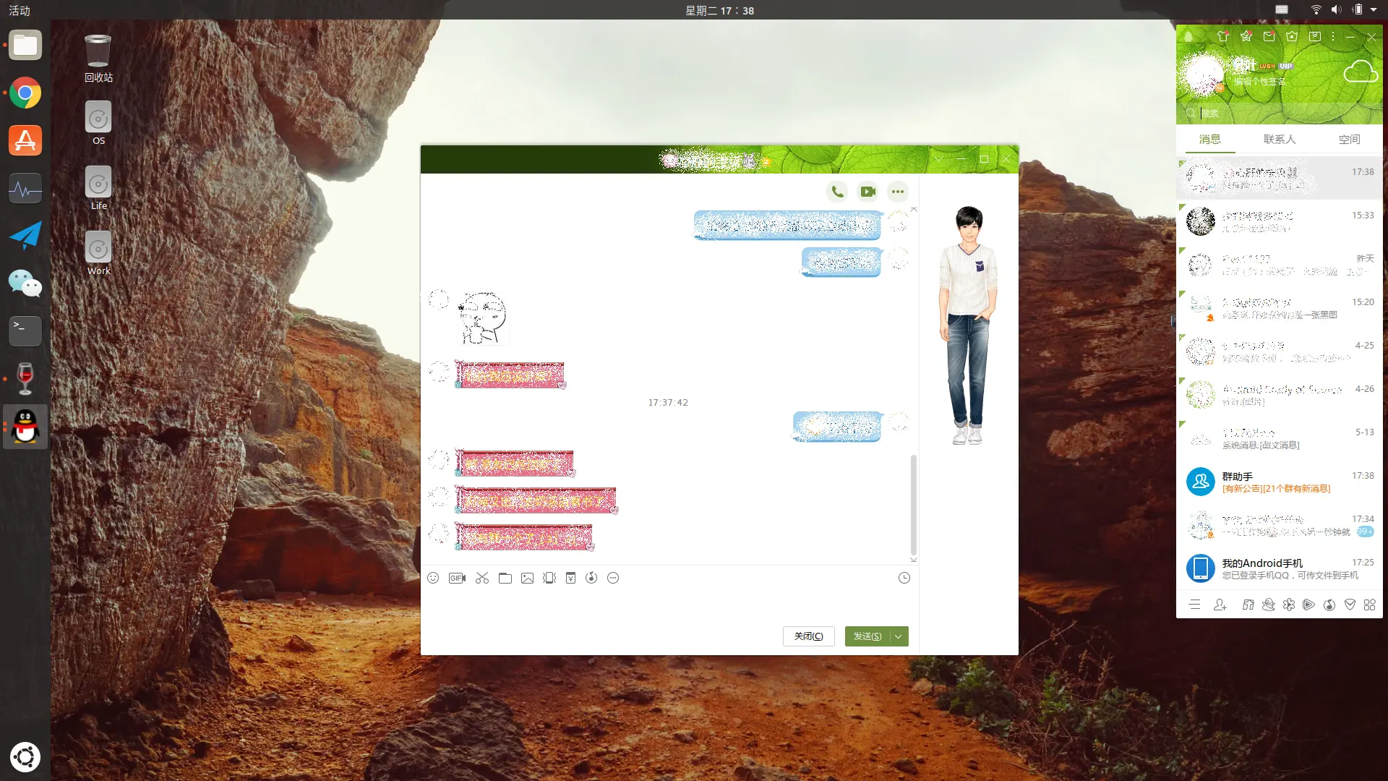The height and width of the screenshot is (781, 1388).
Task: Switch to the 空间 tab
Action: (x=1349, y=140)
